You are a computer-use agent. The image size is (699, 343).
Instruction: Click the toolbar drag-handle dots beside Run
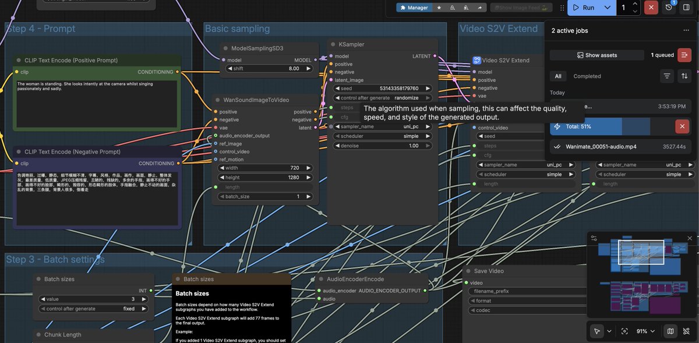[x=562, y=8]
